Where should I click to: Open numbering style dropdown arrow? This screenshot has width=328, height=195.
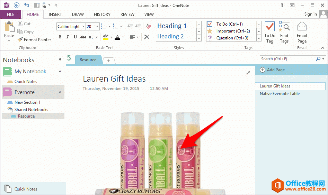tap(121, 27)
